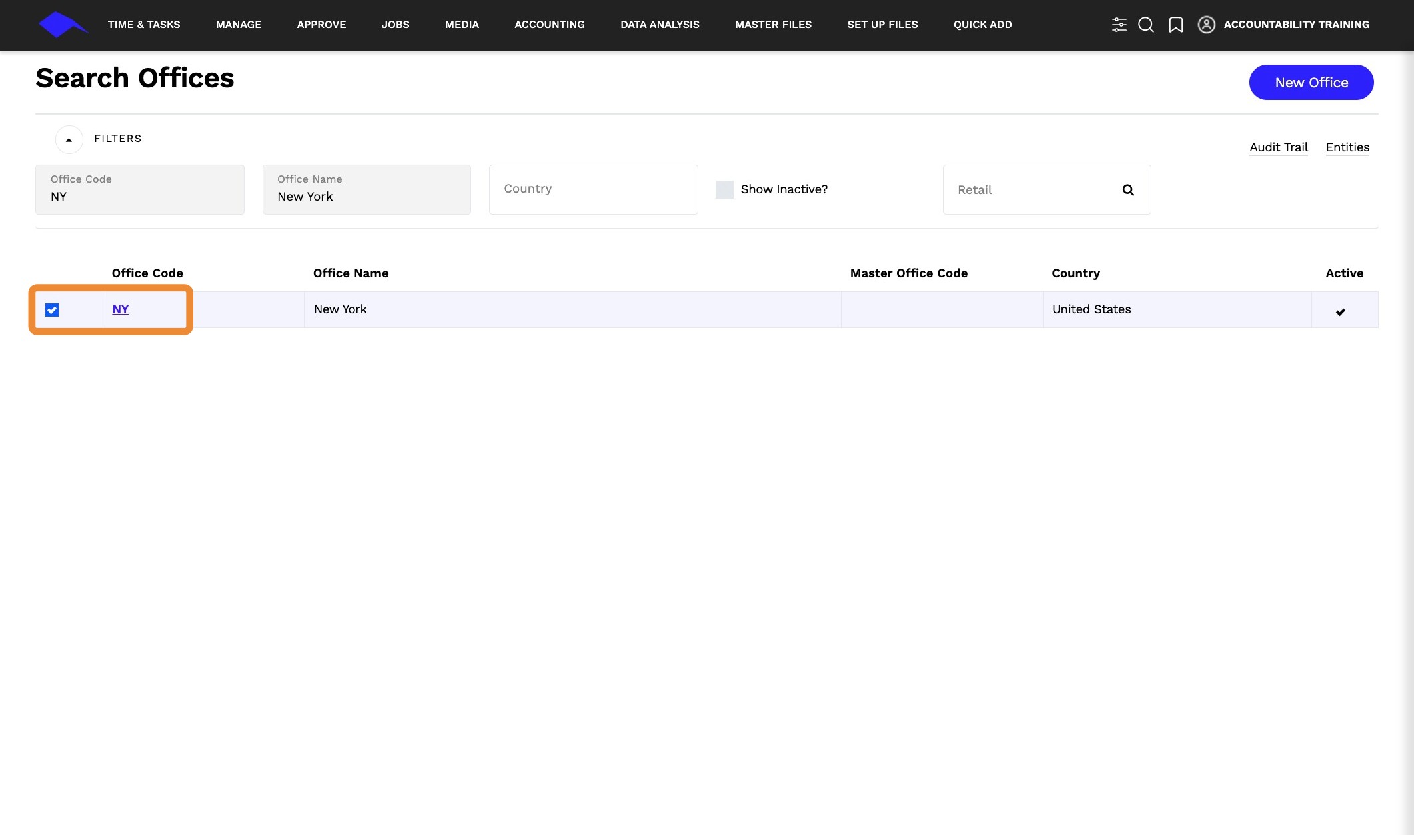Click the Retail search magnifier icon
The image size is (1414, 835).
pos(1128,190)
